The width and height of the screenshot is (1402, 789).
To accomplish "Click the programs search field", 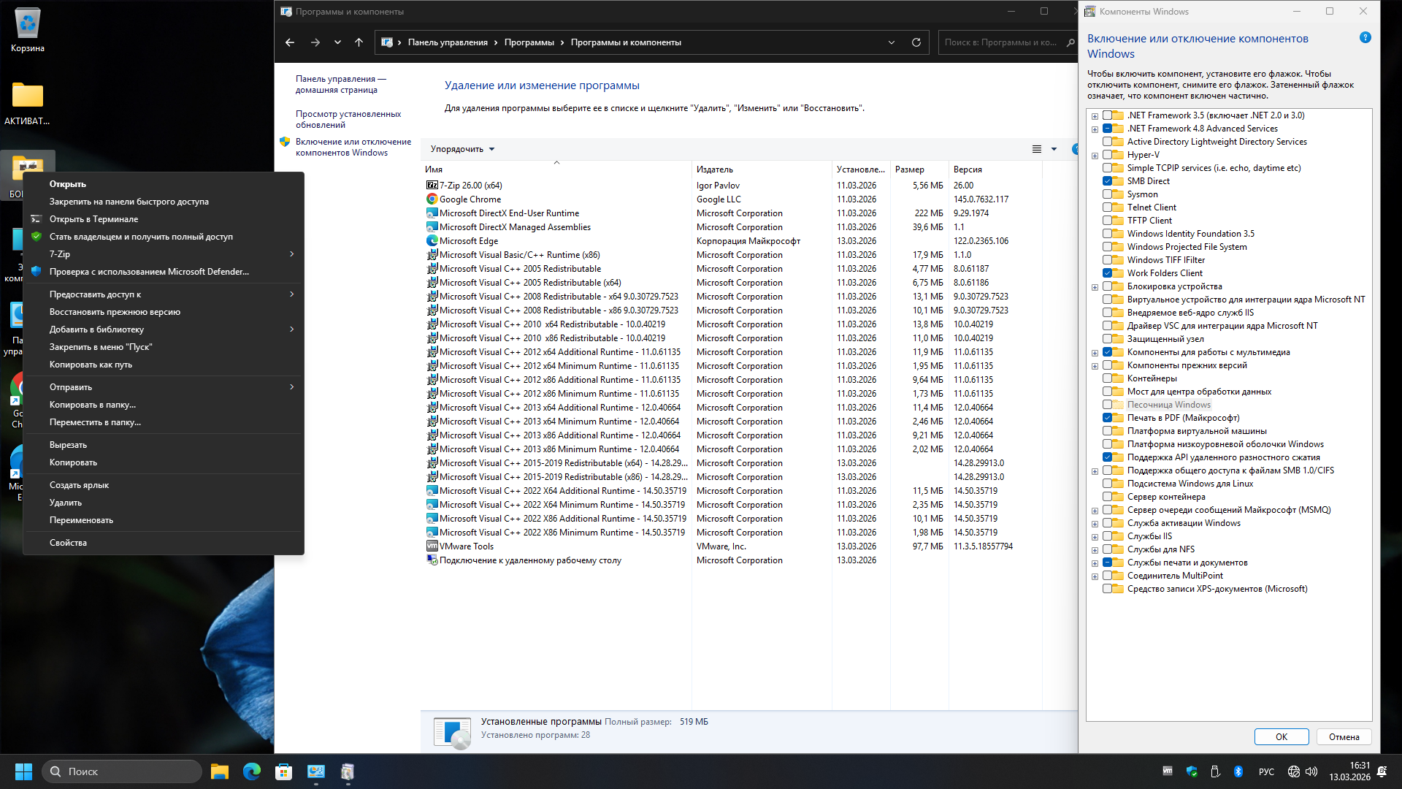I will click(x=1000, y=42).
